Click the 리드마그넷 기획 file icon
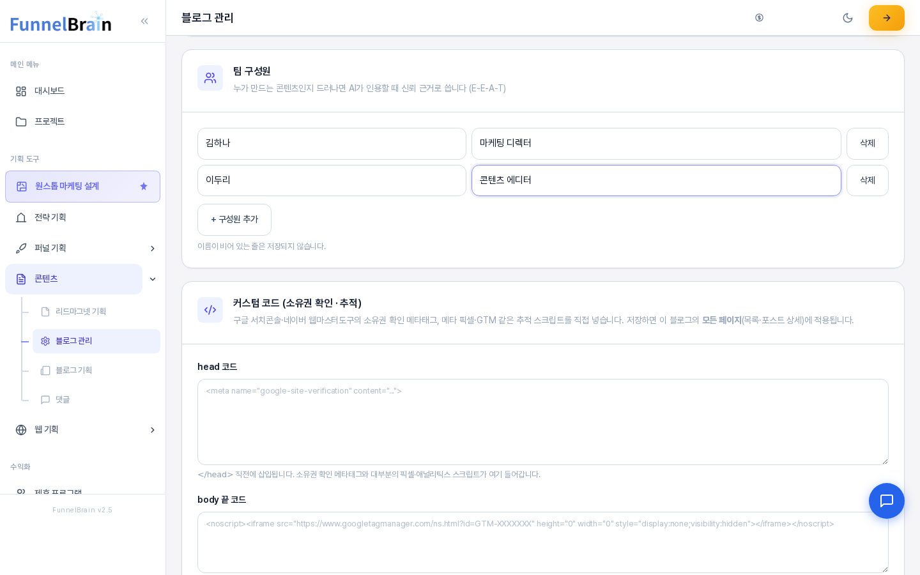 point(45,312)
